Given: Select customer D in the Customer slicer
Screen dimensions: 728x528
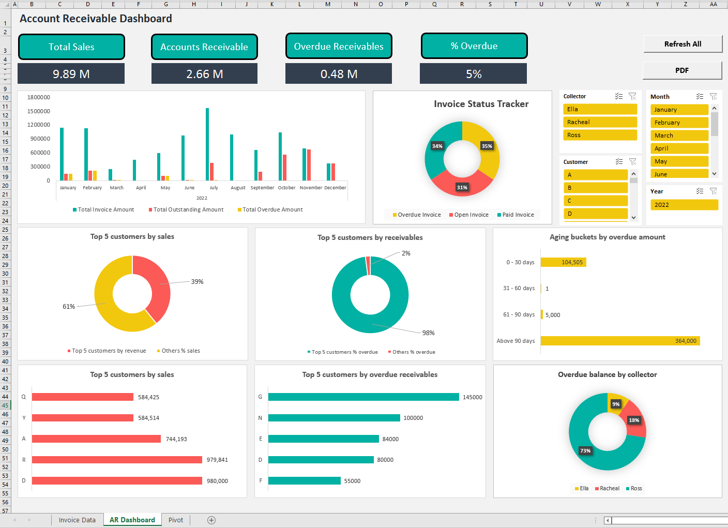Looking at the screenshot, I should 595,213.
